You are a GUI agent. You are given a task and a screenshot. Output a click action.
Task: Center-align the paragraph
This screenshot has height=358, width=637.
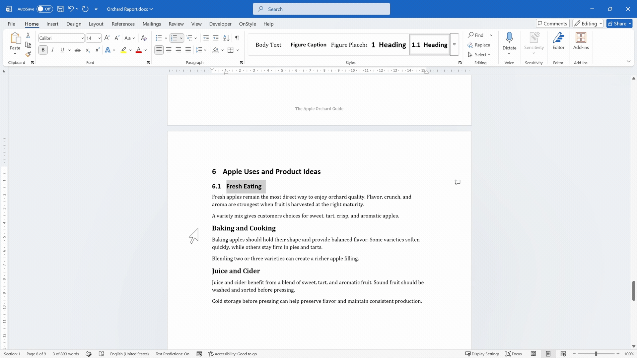169,50
